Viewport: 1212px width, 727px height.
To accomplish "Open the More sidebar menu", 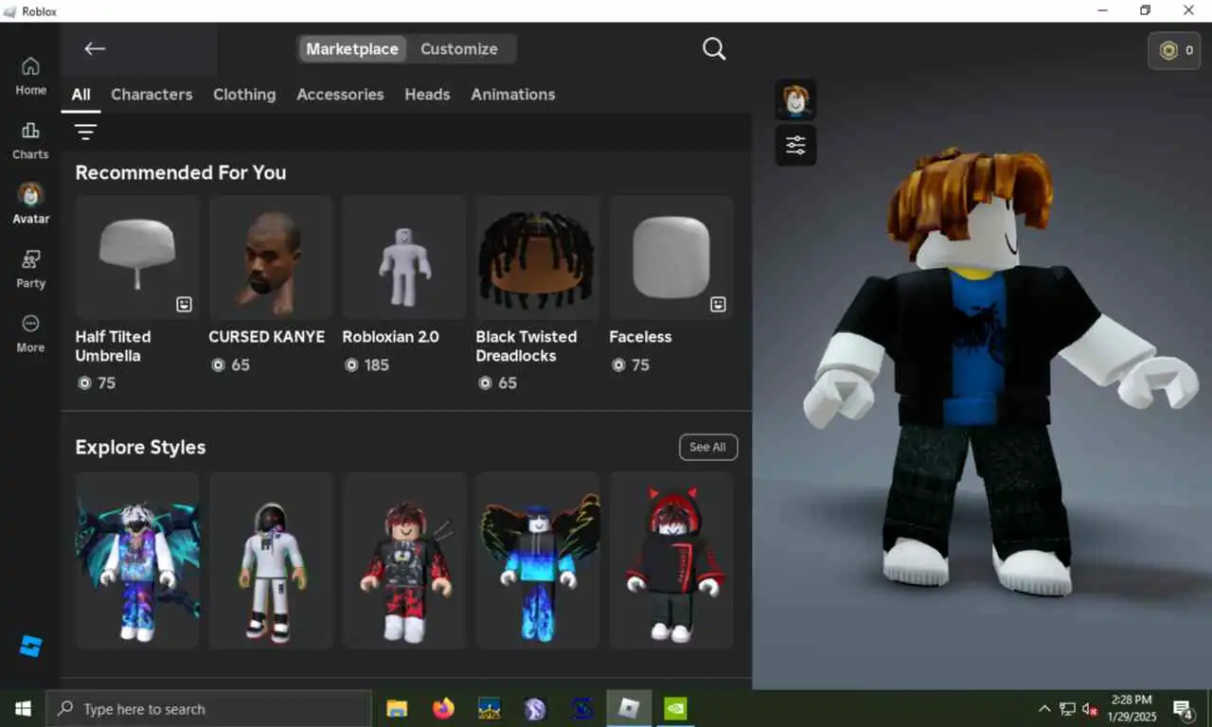I will click(x=30, y=333).
